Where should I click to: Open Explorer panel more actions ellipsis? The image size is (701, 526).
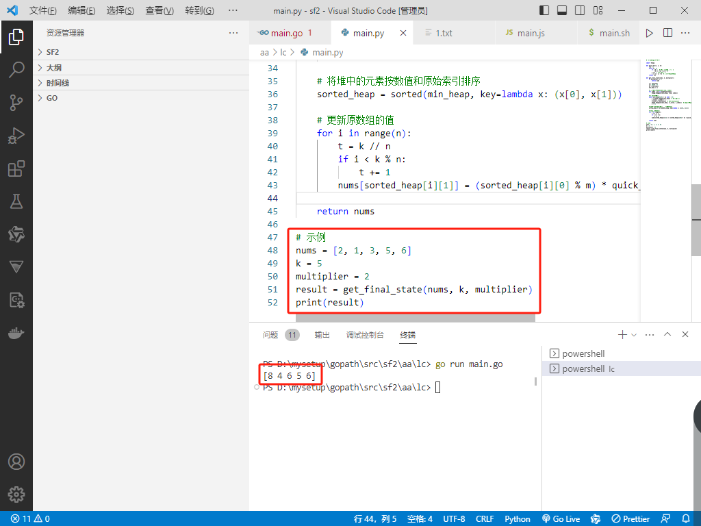click(233, 33)
